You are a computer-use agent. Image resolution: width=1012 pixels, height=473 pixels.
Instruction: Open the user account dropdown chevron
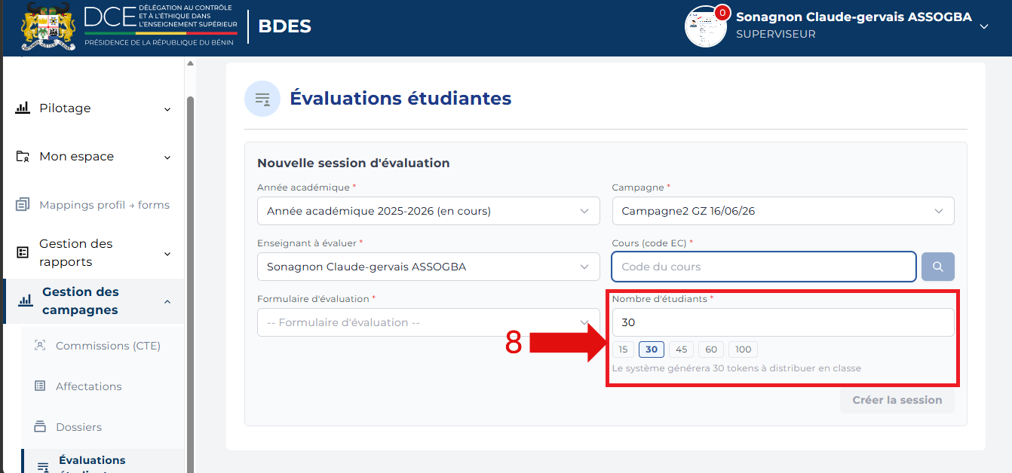click(983, 26)
